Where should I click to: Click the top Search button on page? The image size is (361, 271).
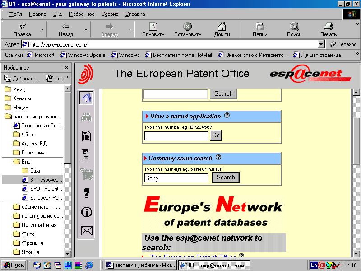point(223,94)
